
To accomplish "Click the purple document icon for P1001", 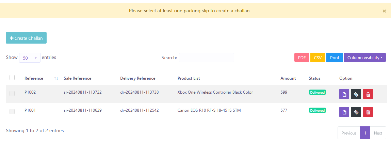I will [344, 112].
